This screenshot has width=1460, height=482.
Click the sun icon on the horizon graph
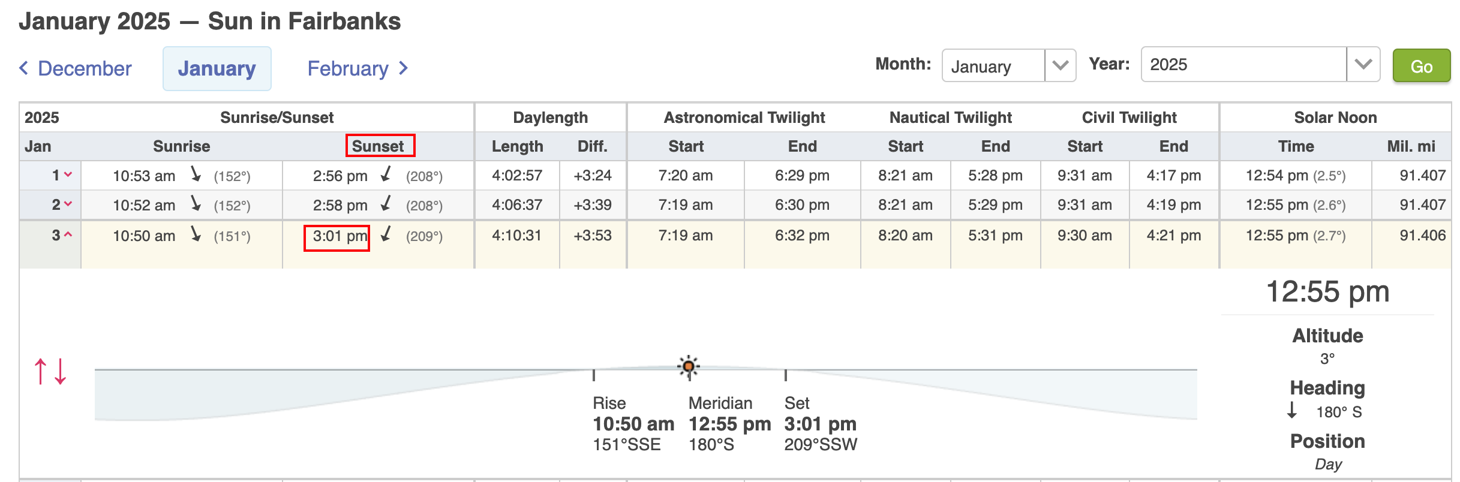689,366
